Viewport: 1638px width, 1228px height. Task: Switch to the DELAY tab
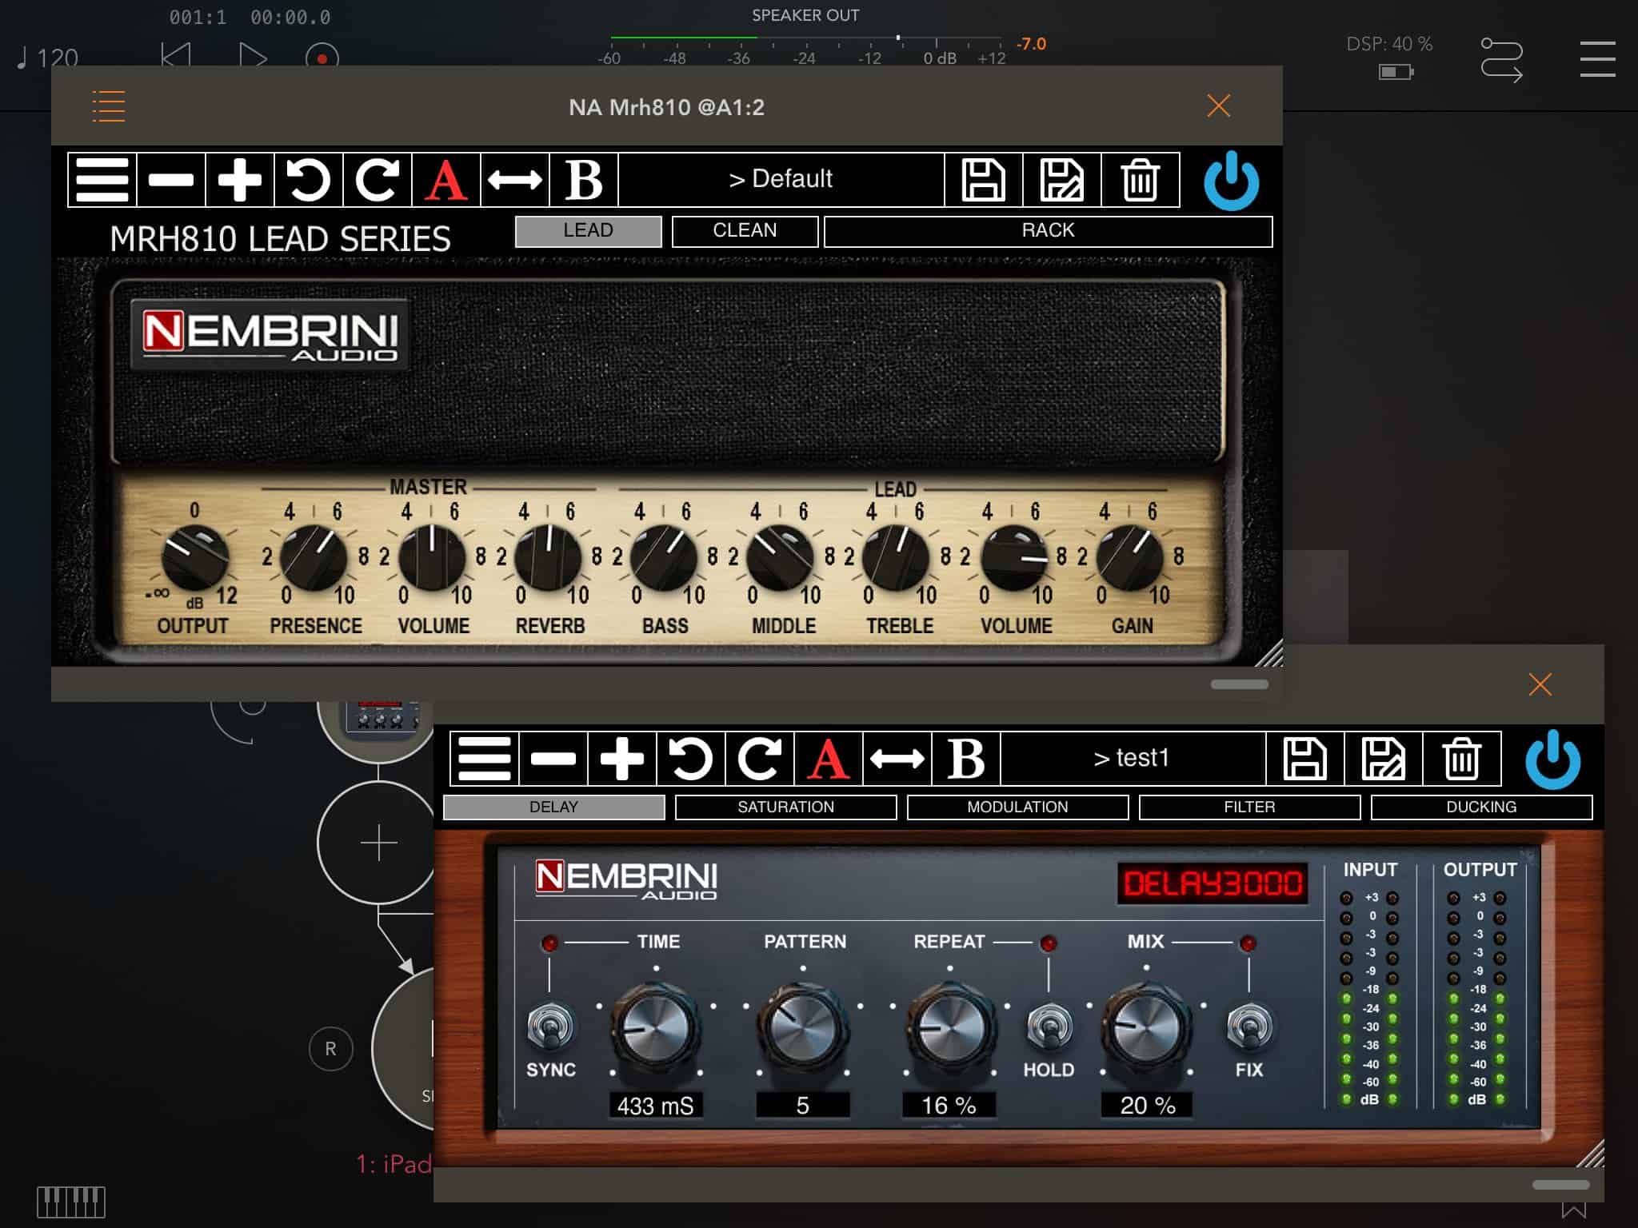(553, 807)
